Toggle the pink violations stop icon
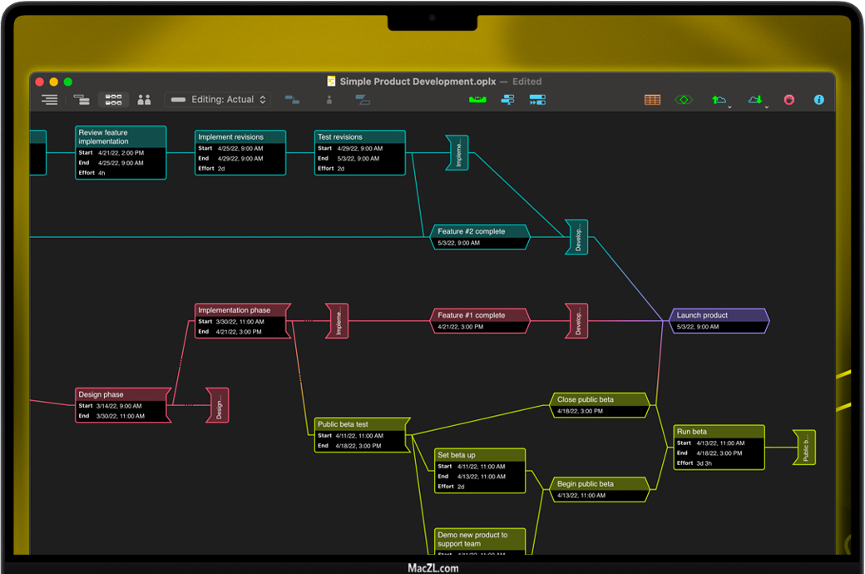The image size is (865, 574). coord(788,100)
